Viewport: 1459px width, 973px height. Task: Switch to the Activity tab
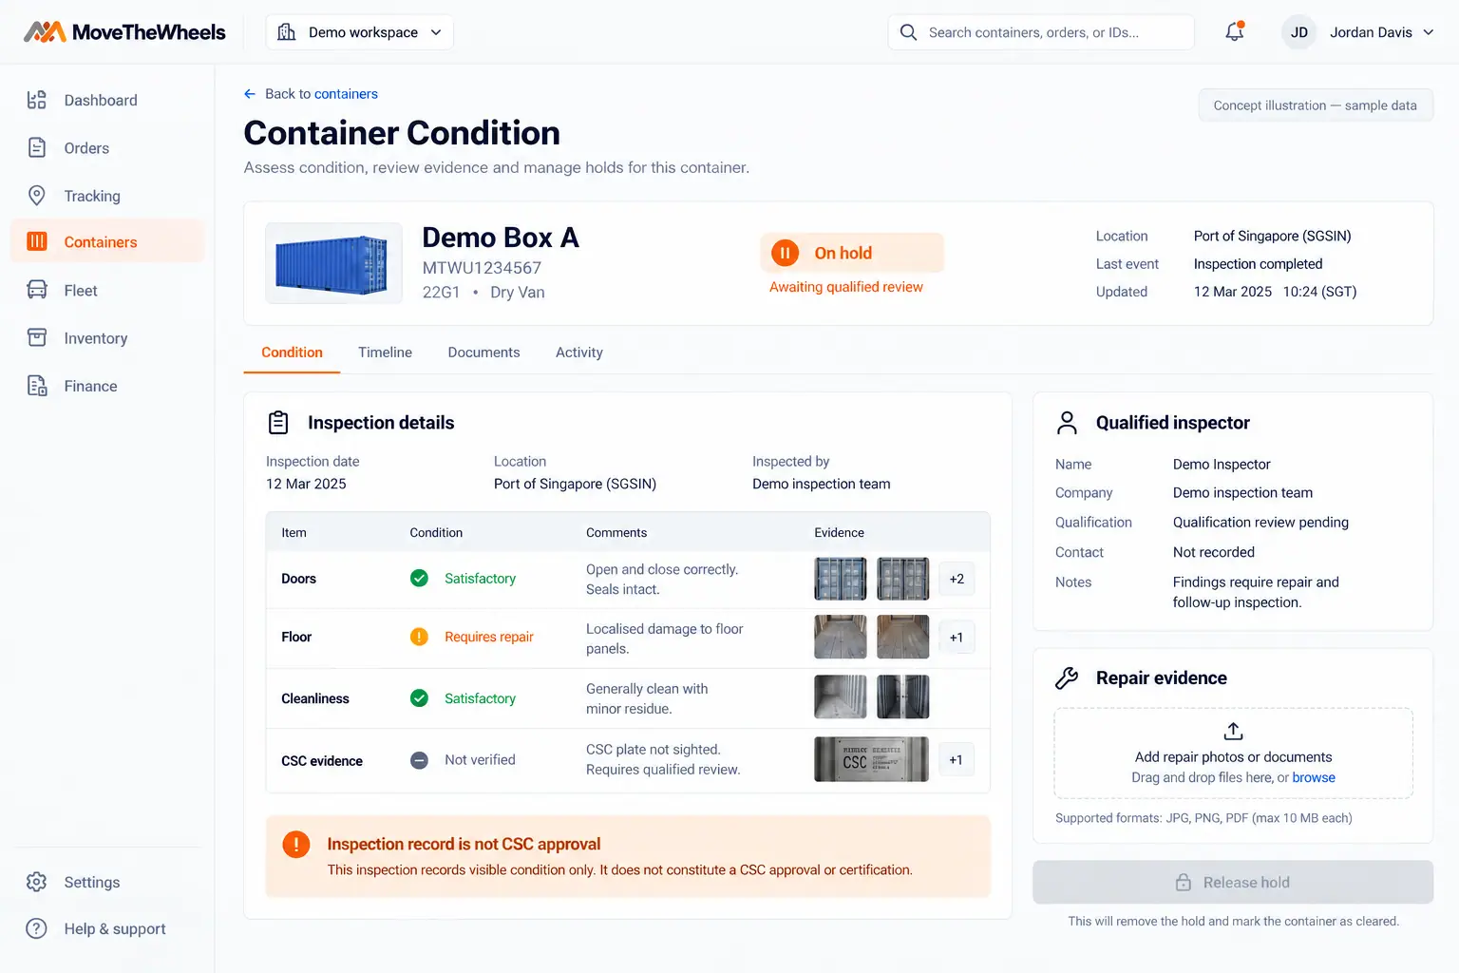579,353
